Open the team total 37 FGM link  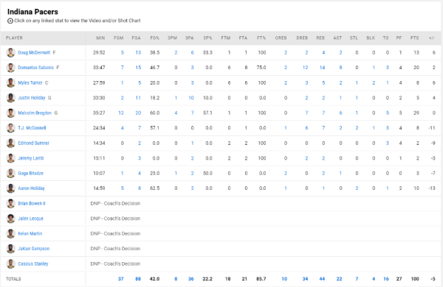coord(120,279)
